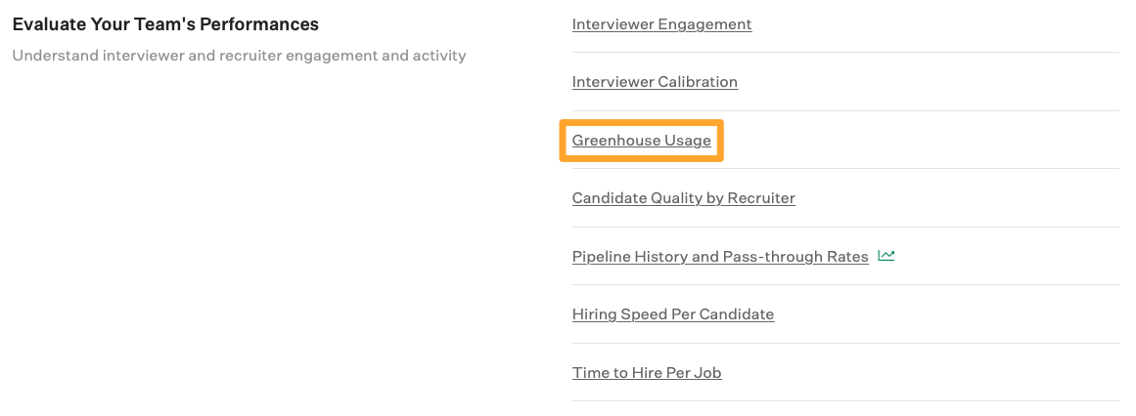View Candidate Quality by Recruiter report

coord(684,198)
